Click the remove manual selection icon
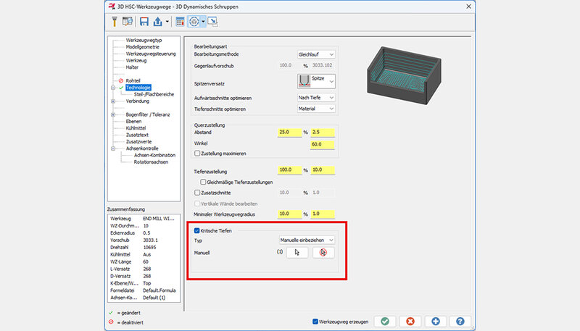This screenshot has height=331, width=580. pyautogui.click(x=323, y=253)
